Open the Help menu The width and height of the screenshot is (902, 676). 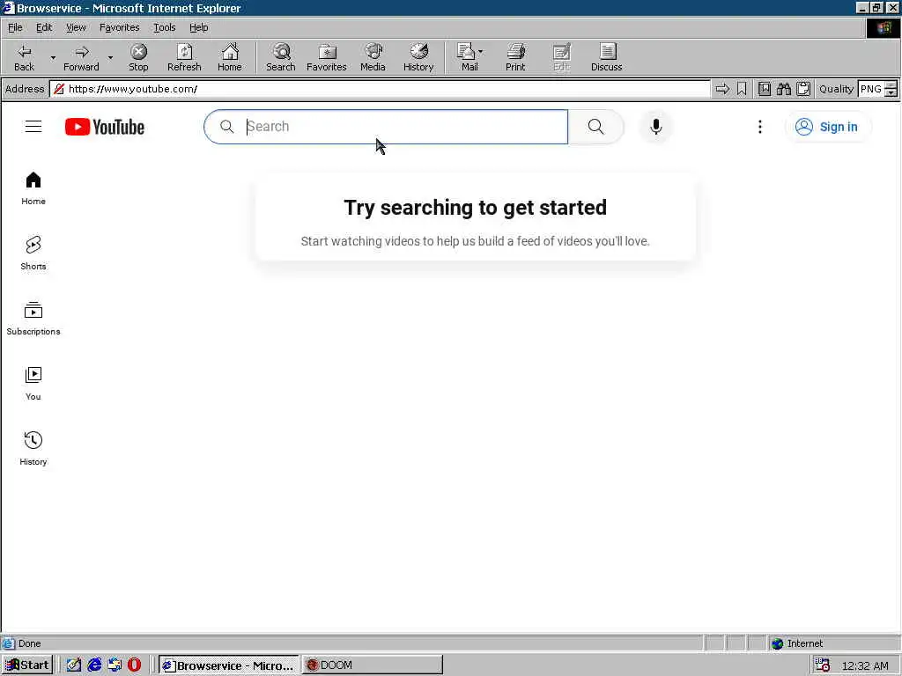(198, 27)
